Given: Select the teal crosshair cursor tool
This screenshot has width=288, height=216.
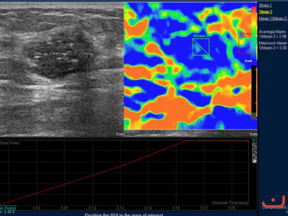Looking at the screenshot, I should pyautogui.click(x=254, y=140).
